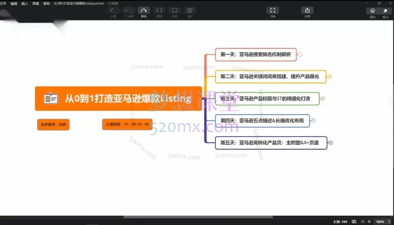Click the Topic (主题) toolbar icon
Screen dimensions: 394x225
[x=112, y=10]
